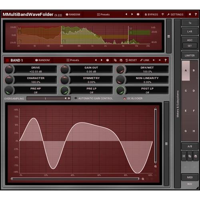Click the shape graph horizontal zoom magnifier
The height and width of the screenshot is (200, 200).
coord(143,179)
